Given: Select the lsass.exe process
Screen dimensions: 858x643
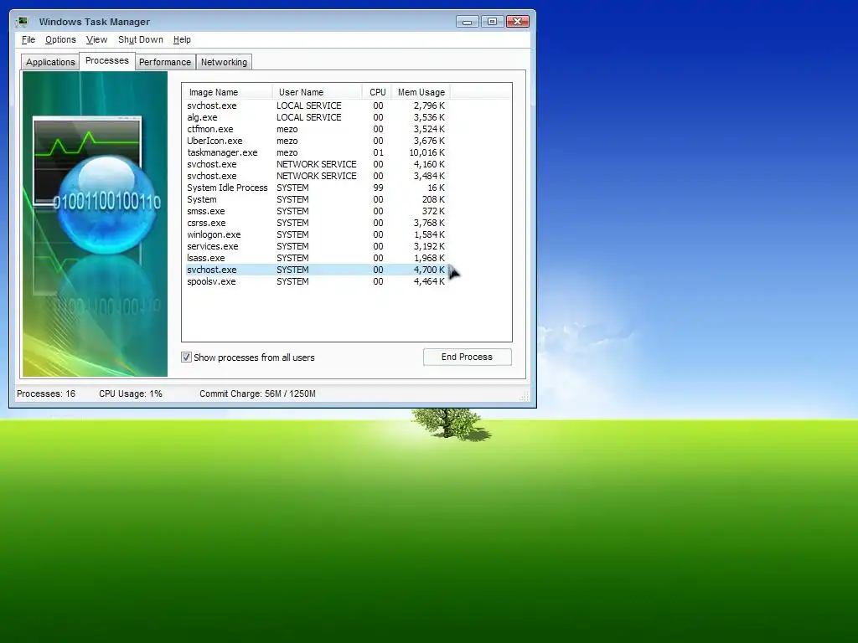Looking at the screenshot, I should tap(316, 258).
